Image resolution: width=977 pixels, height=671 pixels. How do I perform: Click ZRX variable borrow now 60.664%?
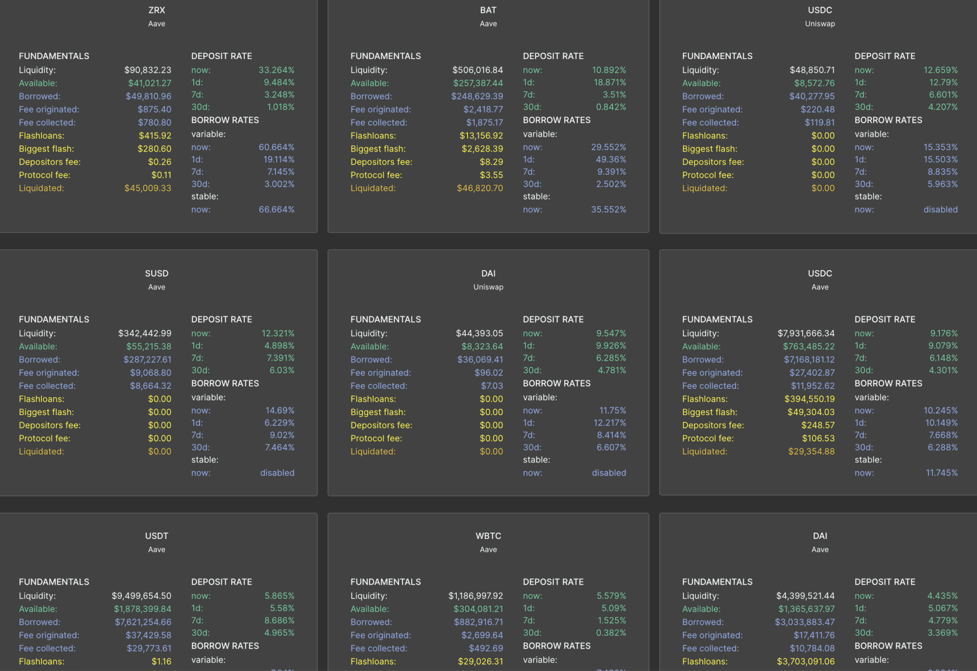coord(277,147)
